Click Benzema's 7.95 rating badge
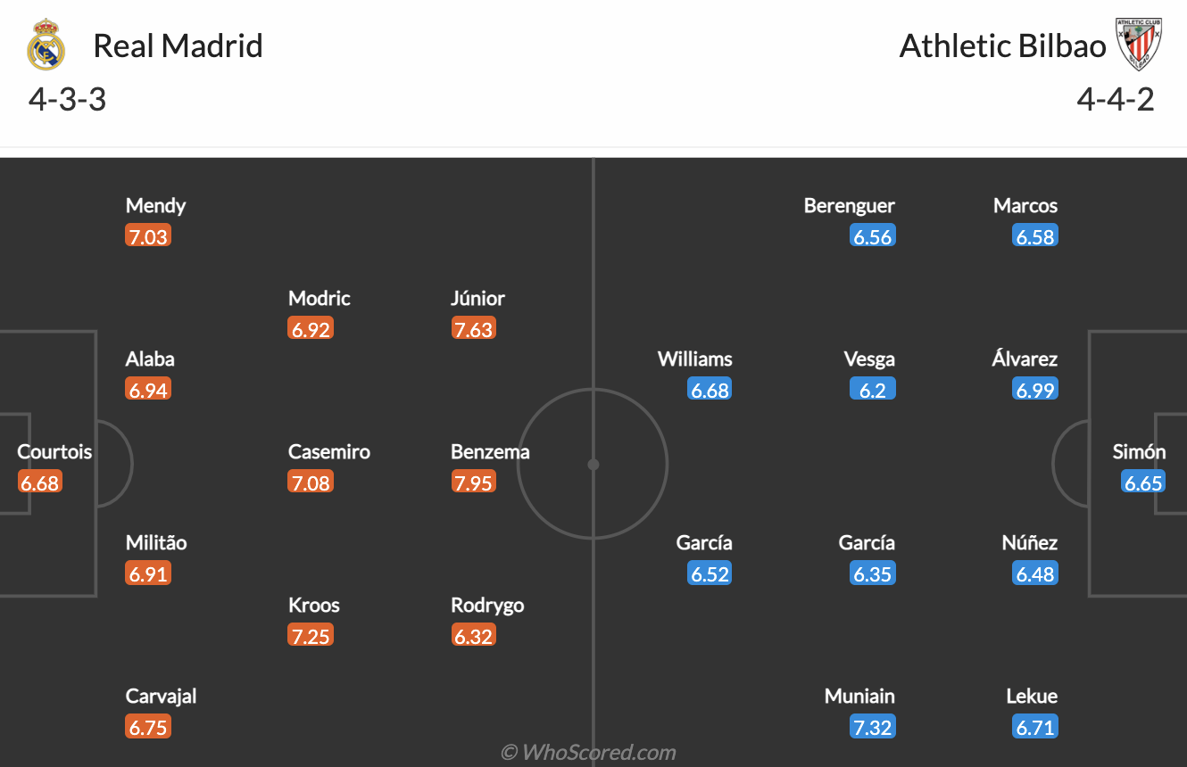This screenshot has height=767, width=1187. [474, 482]
